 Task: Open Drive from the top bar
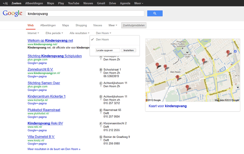click(x=112, y=3)
